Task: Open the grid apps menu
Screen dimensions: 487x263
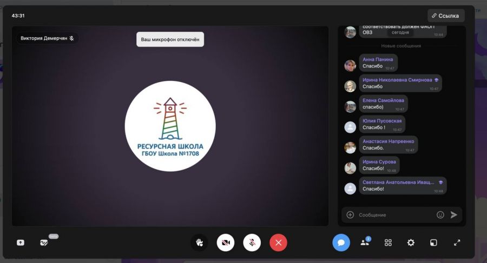Action: 388,242
